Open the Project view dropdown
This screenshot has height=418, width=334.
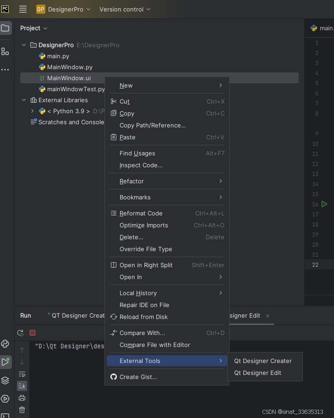[x=33, y=28]
